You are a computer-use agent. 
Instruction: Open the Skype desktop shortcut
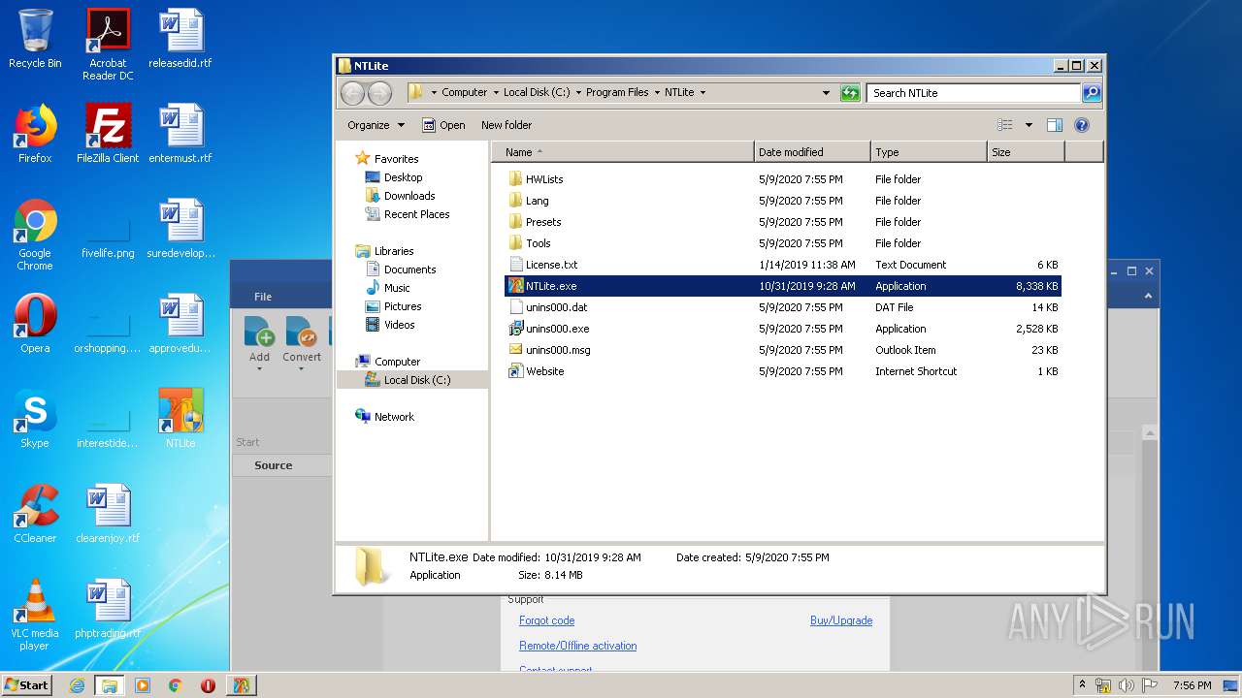(35, 419)
